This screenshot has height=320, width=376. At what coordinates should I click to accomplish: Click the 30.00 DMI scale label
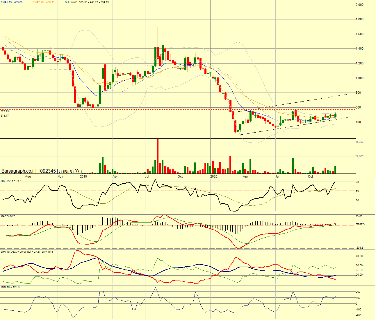359,265
